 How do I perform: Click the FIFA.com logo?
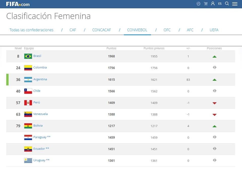(18, 4)
